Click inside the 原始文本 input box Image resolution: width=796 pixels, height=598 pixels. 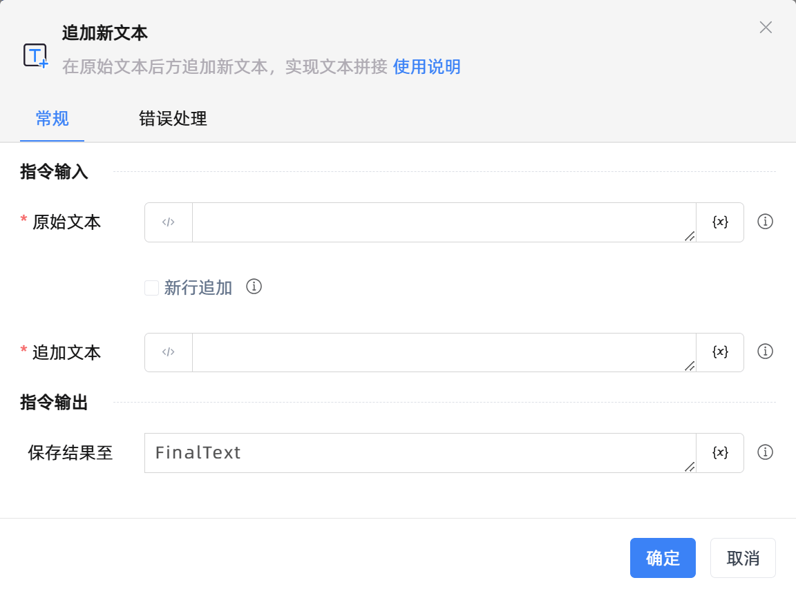click(444, 222)
